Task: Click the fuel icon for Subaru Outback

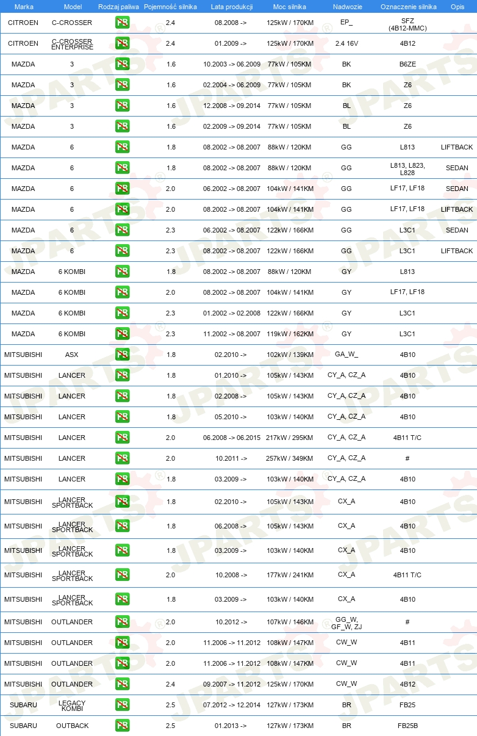Action: [x=122, y=726]
